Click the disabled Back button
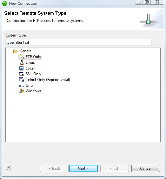Viewport: 166px width, 179px height. 54,168
